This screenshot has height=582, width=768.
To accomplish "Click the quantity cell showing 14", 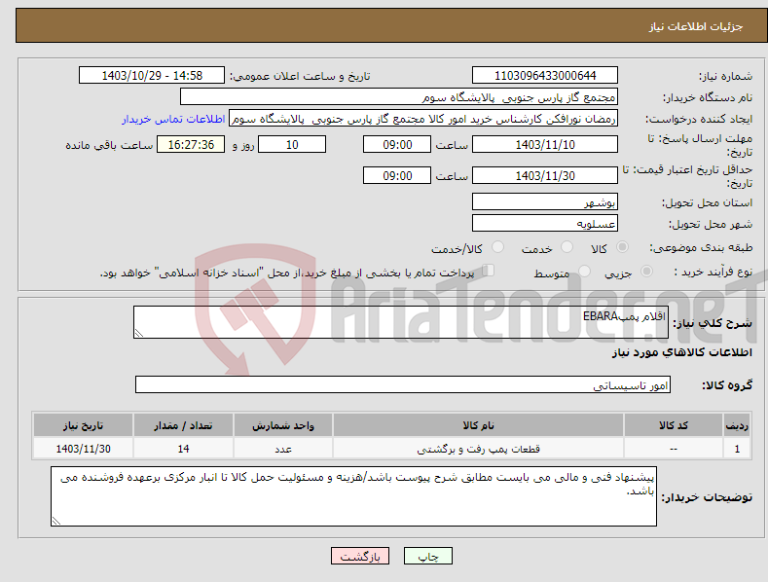I will pos(183,449).
